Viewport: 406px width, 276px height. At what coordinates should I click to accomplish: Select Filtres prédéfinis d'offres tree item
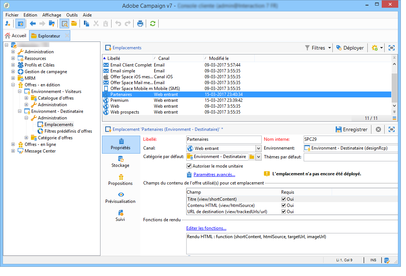tap(68, 131)
